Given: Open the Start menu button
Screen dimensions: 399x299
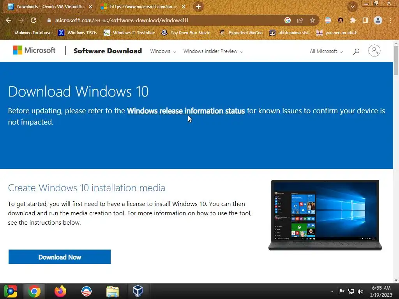Looking at the screenshot, I should 11,291.
